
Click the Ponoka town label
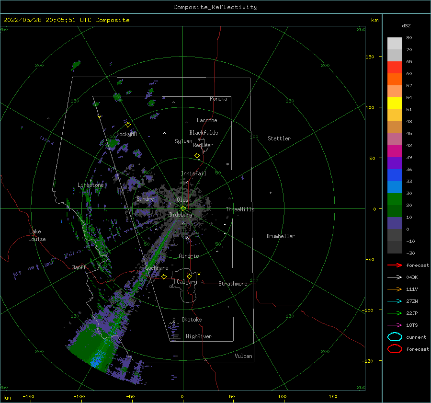tap(218, 99)
